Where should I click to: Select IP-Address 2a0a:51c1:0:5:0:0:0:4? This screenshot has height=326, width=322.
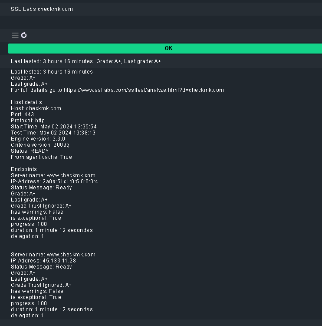(x=54, y=181)
